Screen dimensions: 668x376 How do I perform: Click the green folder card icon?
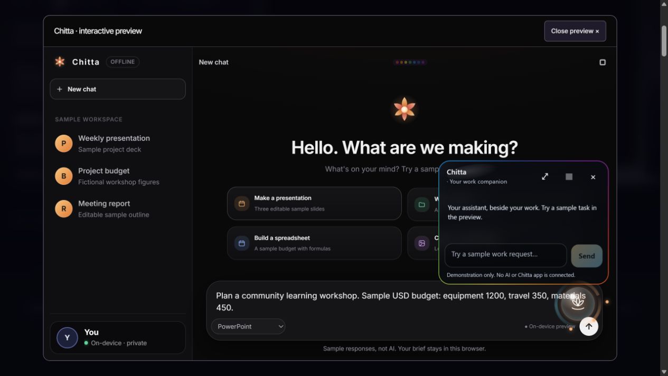(x=422, y=204)
